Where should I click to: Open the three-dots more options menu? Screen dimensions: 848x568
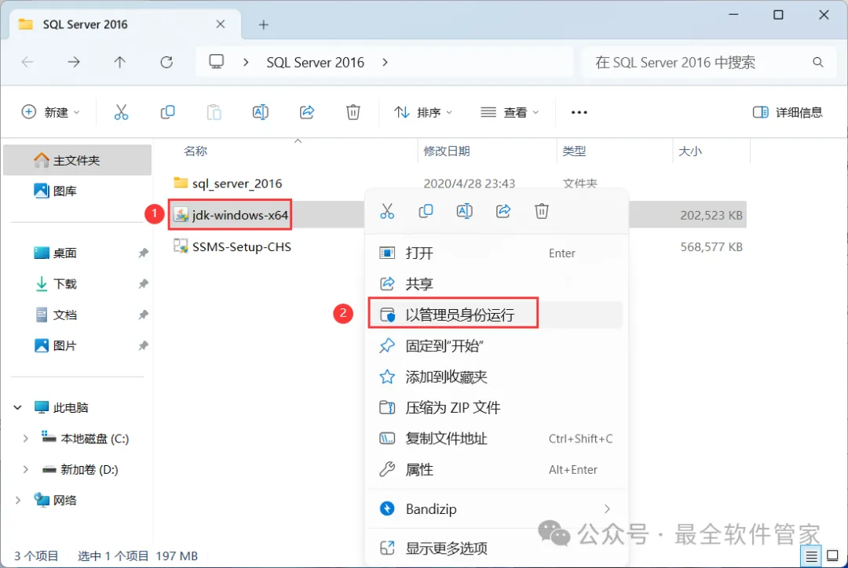point(579,112)
